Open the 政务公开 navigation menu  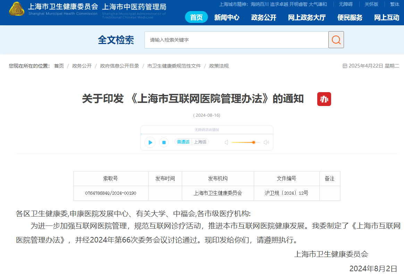[263, 17]
